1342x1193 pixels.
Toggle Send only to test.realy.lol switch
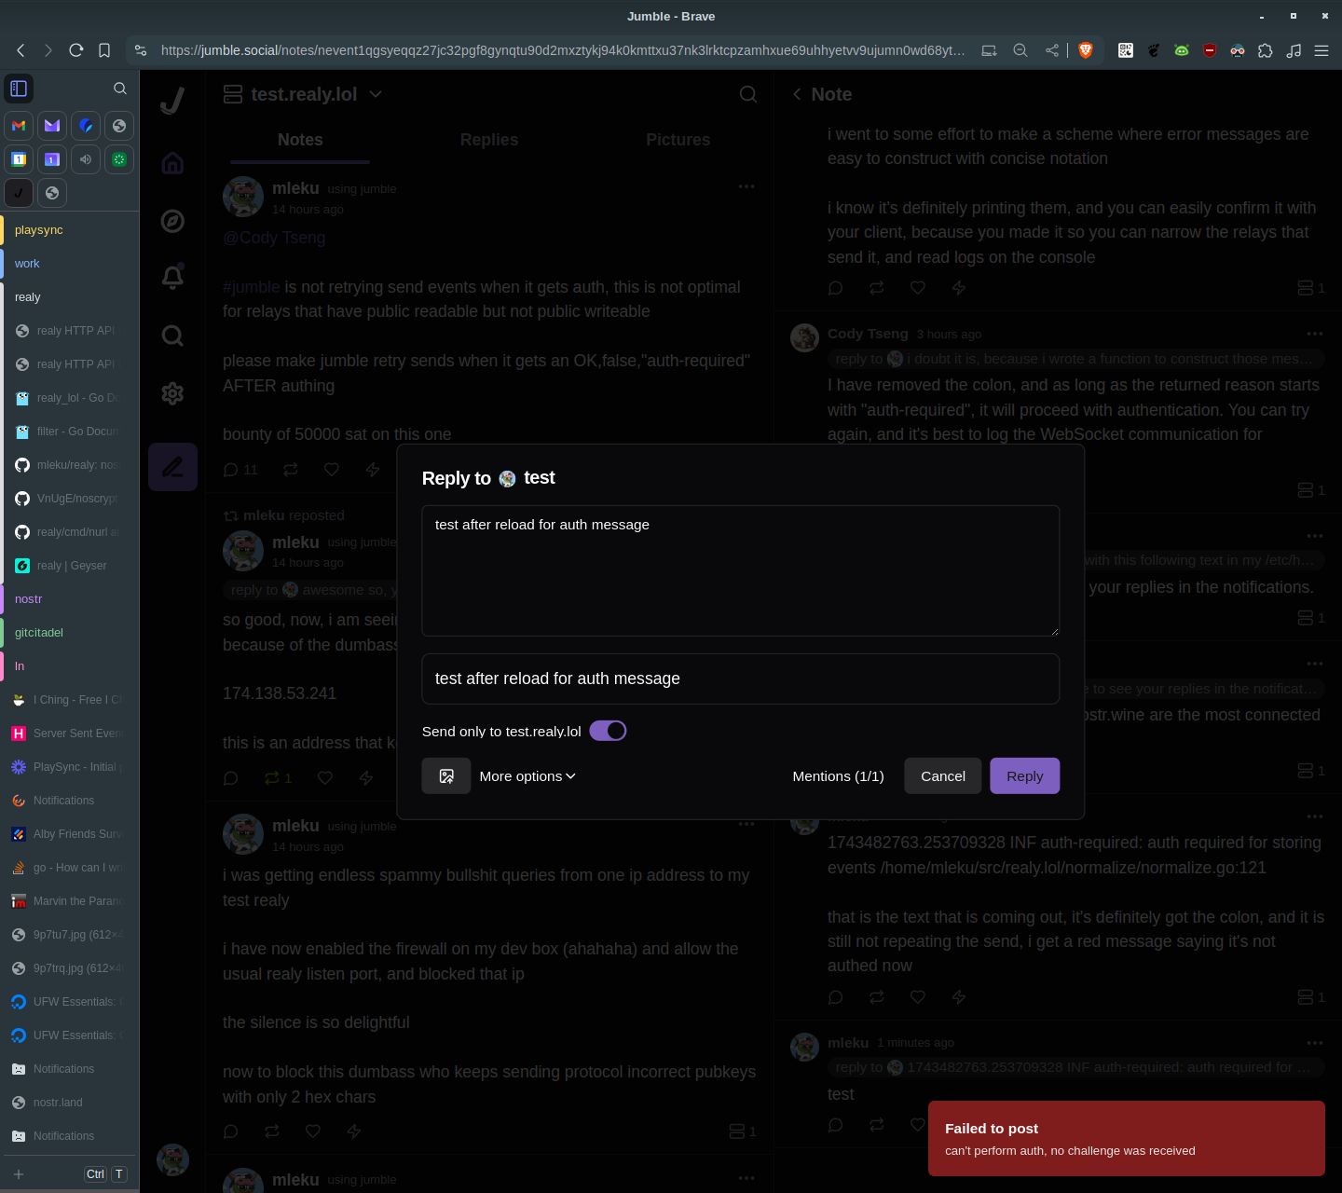608,731
